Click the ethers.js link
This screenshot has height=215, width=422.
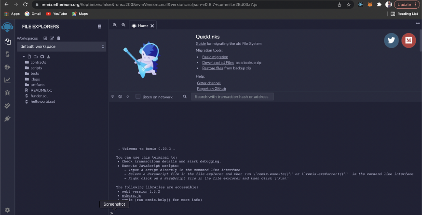131,196
